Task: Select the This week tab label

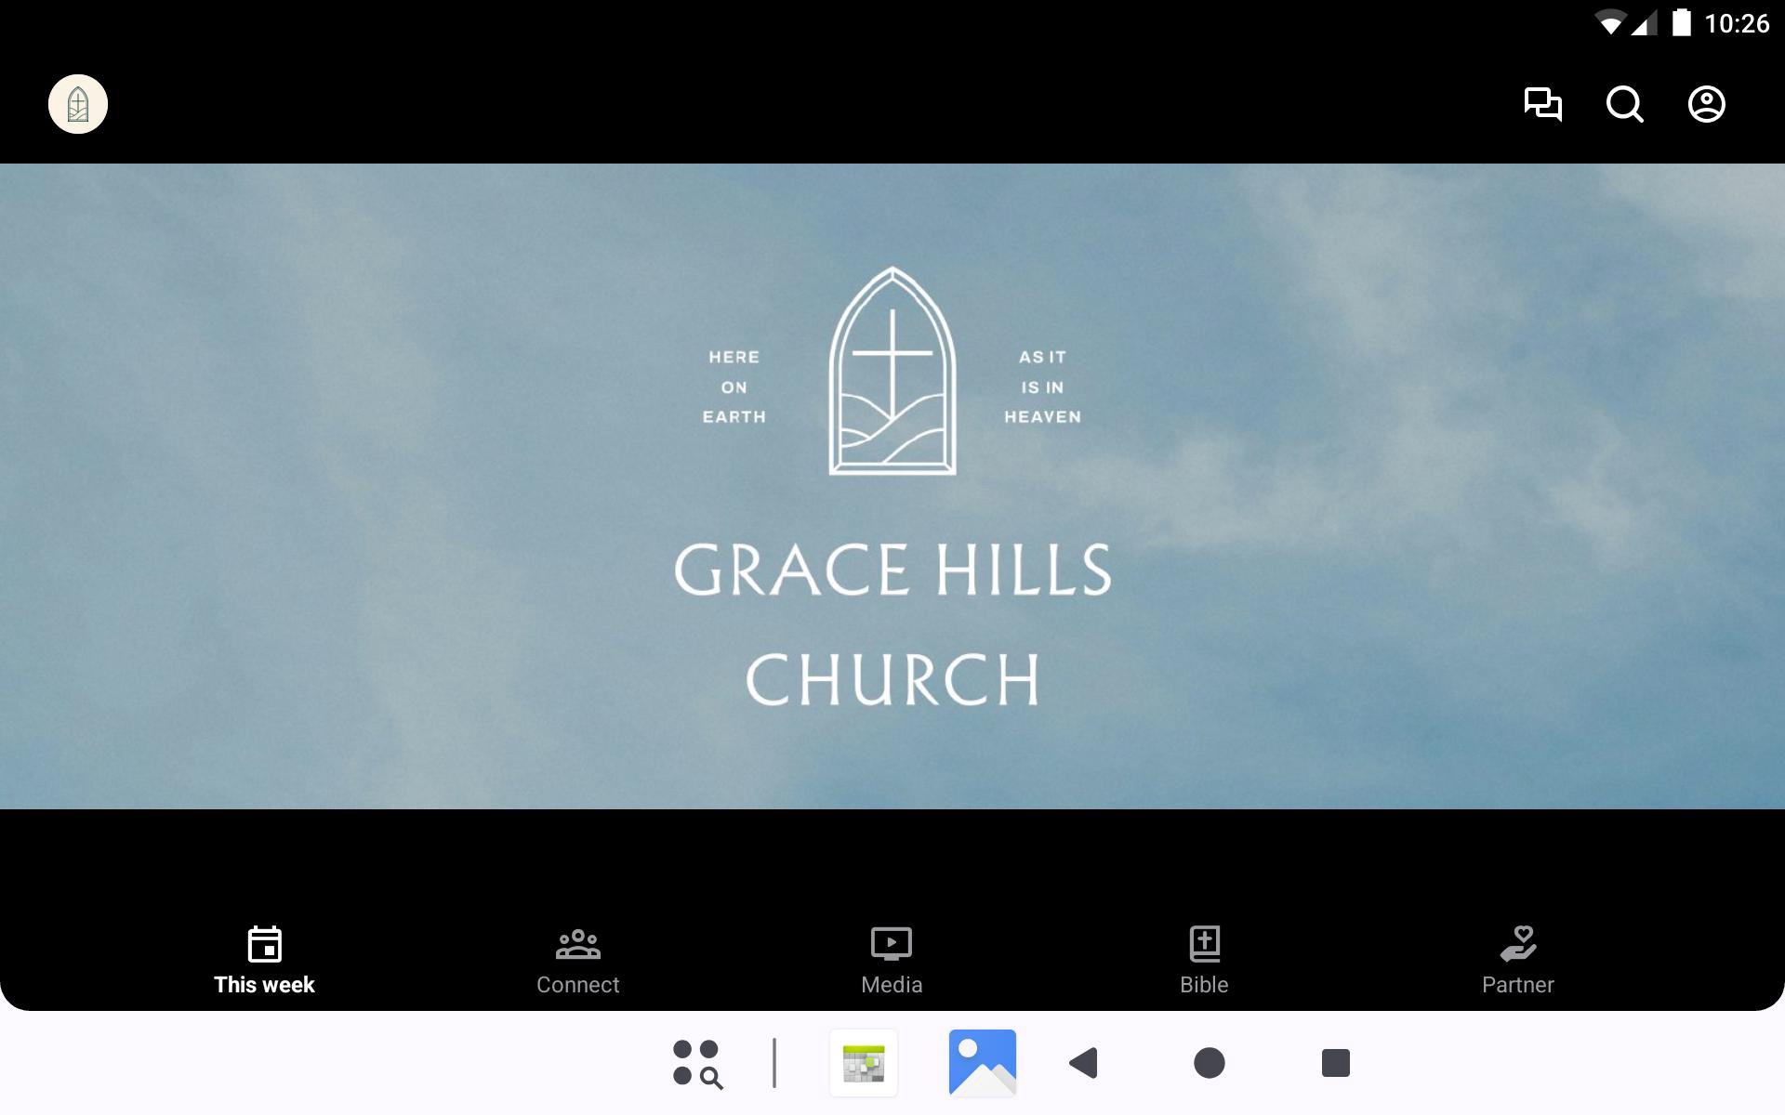Action: click(264, 985)
